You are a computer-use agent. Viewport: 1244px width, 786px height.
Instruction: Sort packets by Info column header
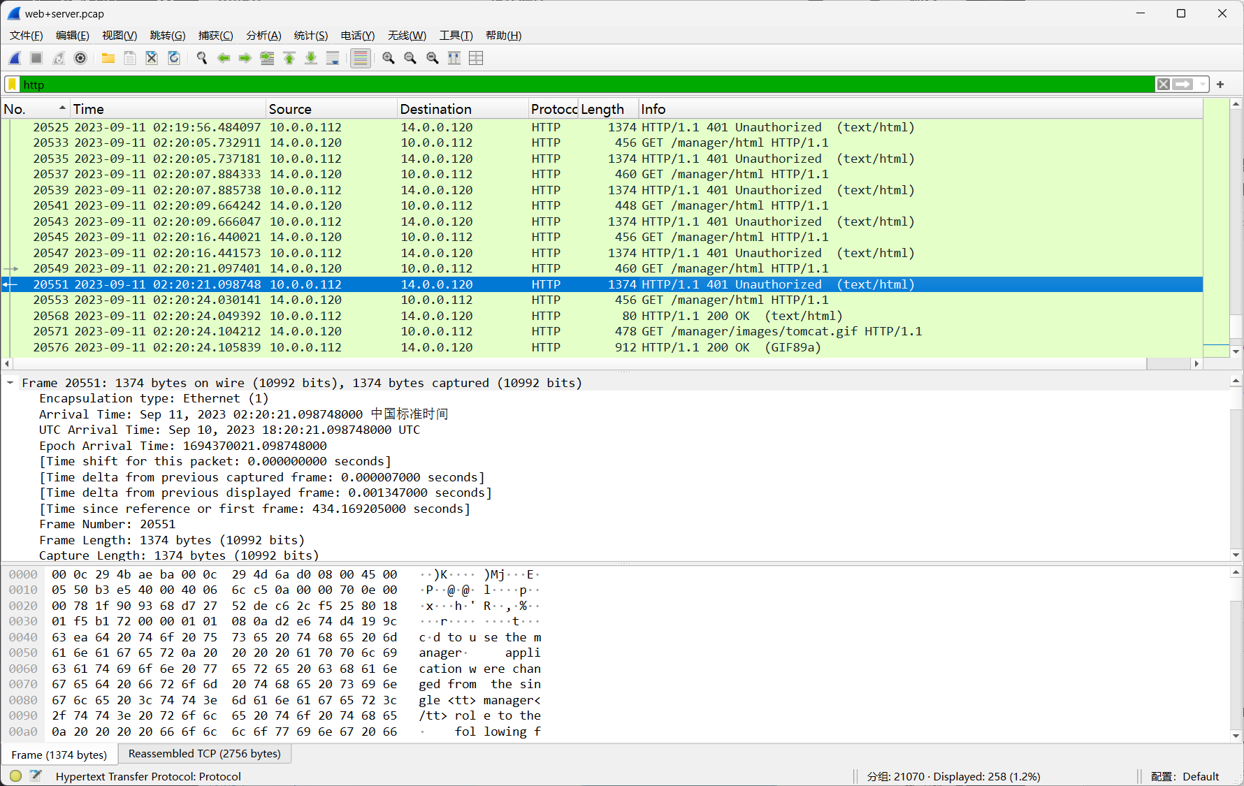(920, 109)
